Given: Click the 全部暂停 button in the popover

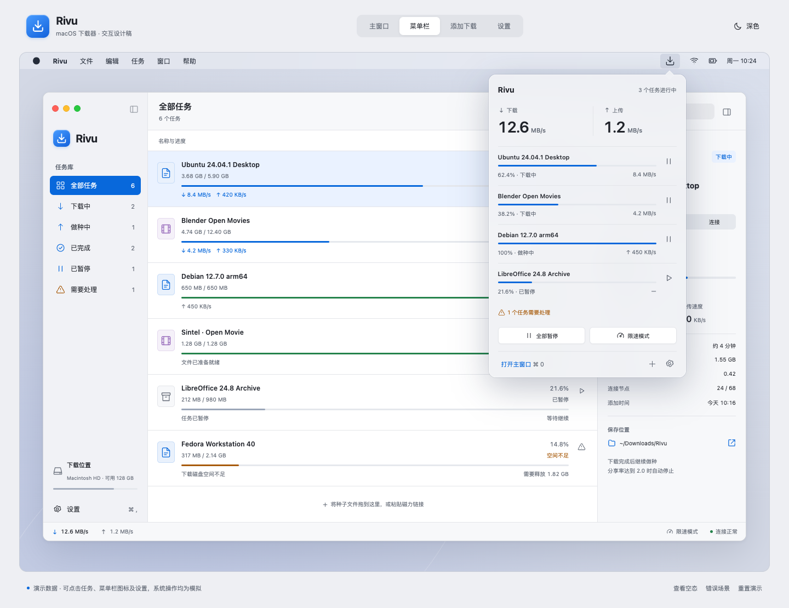Looking at the screenshot, I should click(x=541, y=336).
